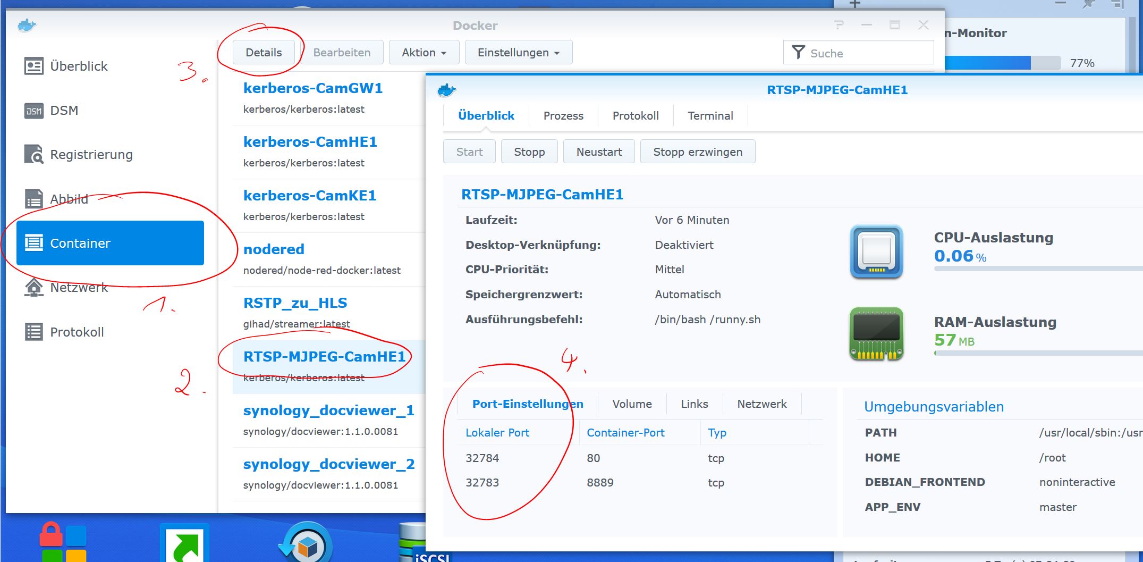Select Container in the sidebar

[x=110, y=243]
